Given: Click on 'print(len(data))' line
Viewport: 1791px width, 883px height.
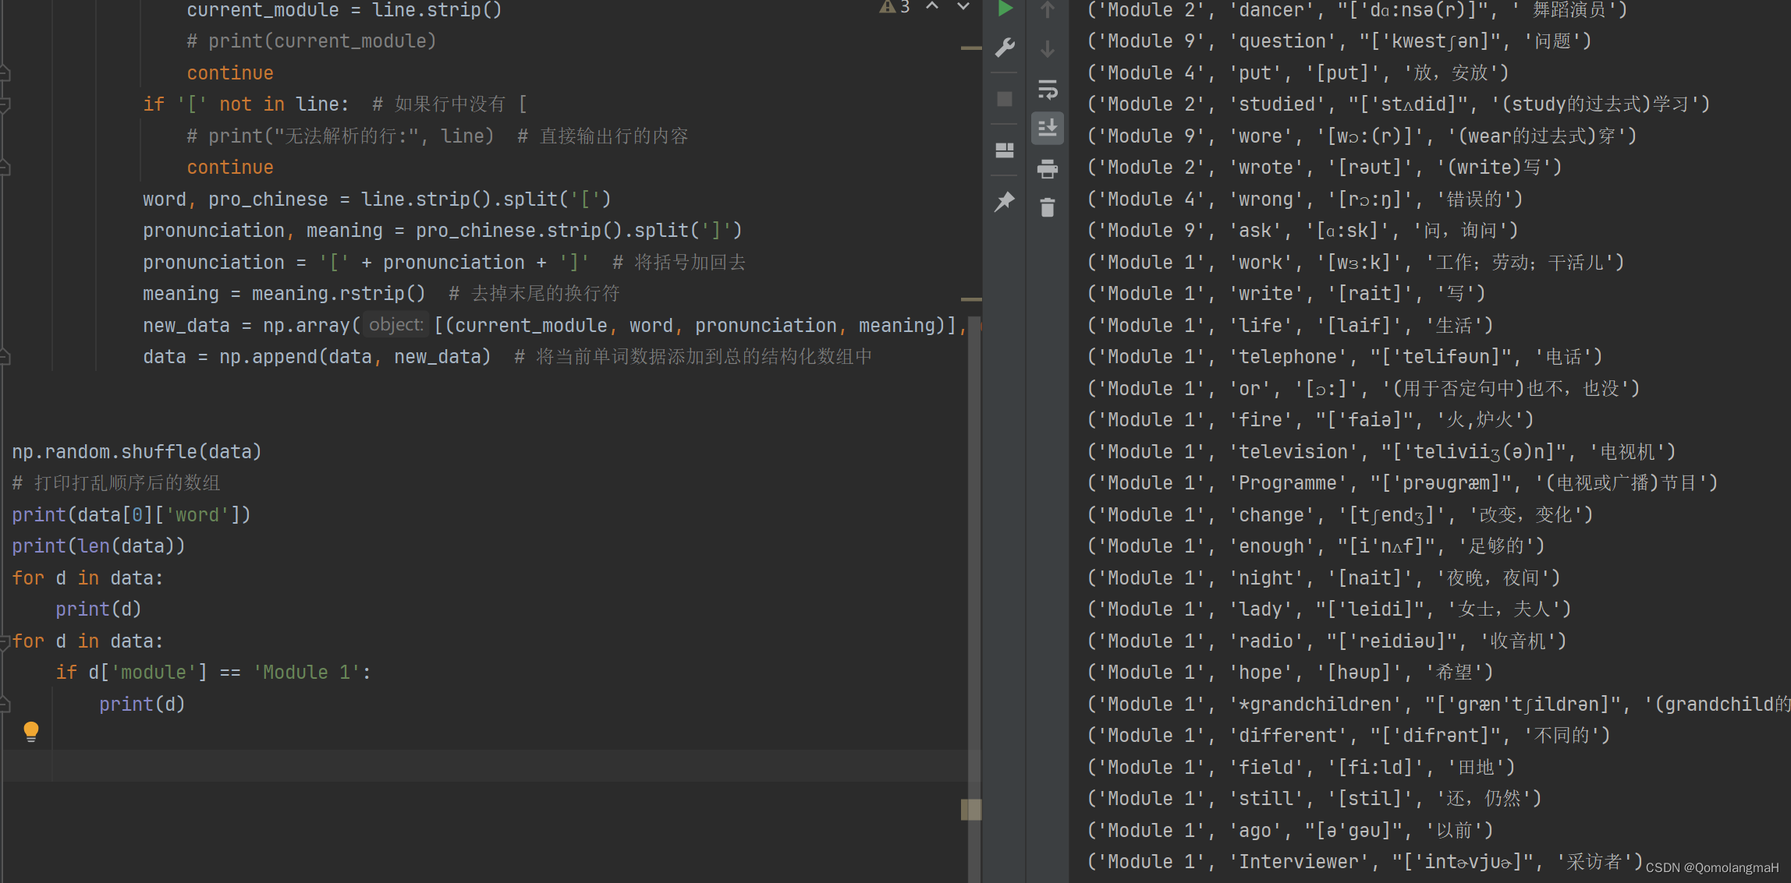Looking at the screenshot, I should point(98,546).
